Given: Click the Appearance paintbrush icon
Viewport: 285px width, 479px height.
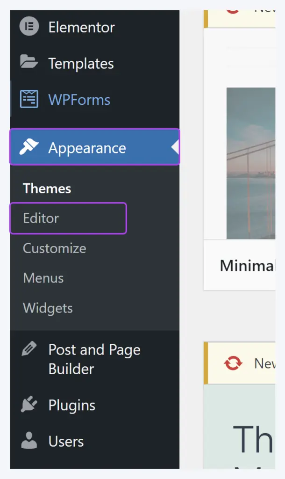Looking at the screenshot, I should [x=29, y=147].
